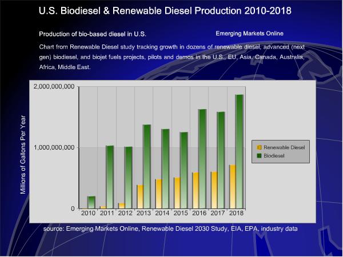This screenshot has height=257, width=343.
Task: Click the 0 y-axis label
Action: [x=73, y=208]
